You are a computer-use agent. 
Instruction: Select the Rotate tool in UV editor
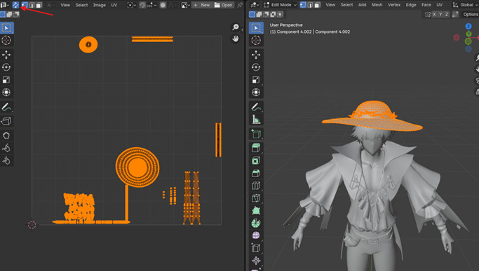coord(6,67)
